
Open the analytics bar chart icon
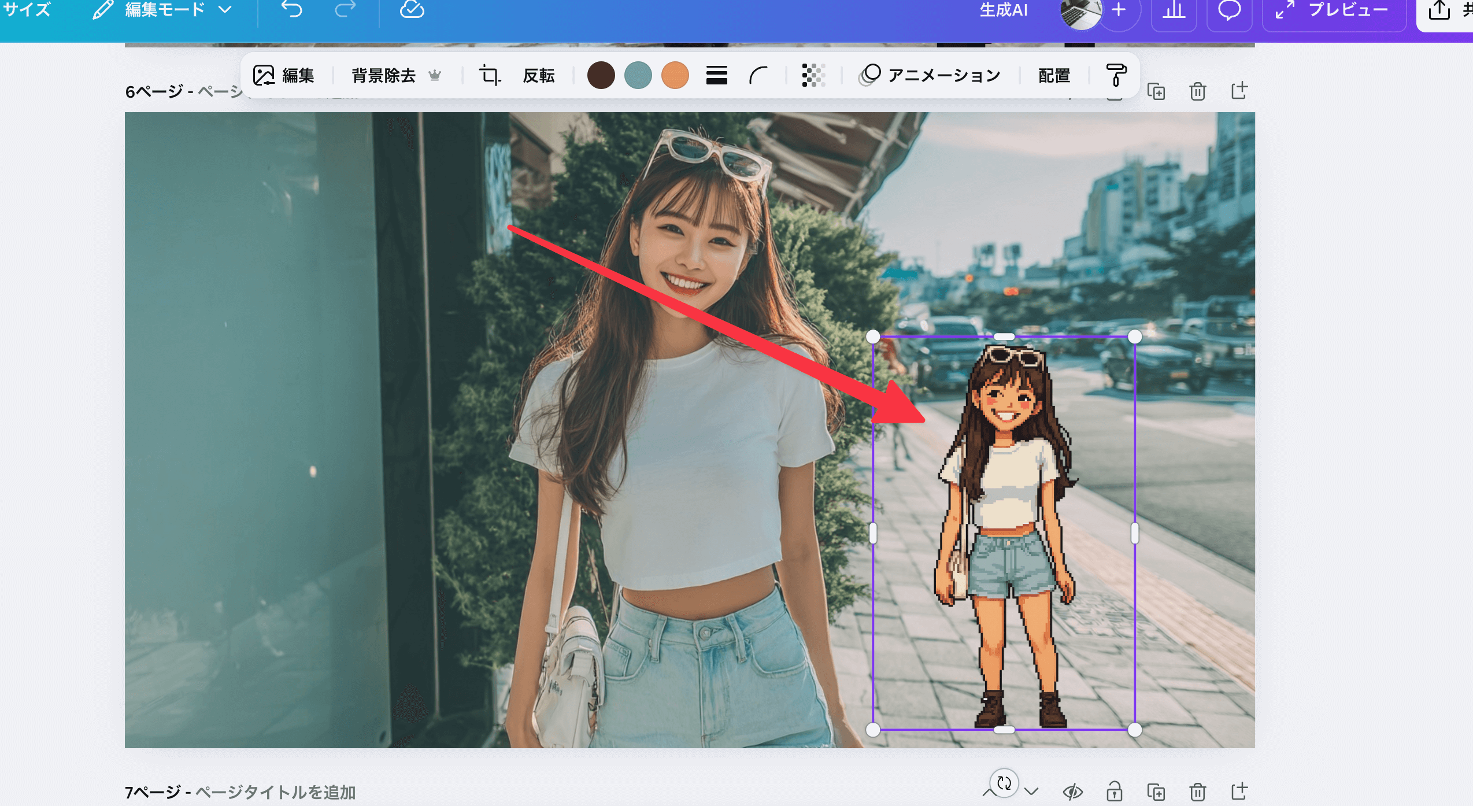(1174, 11)
